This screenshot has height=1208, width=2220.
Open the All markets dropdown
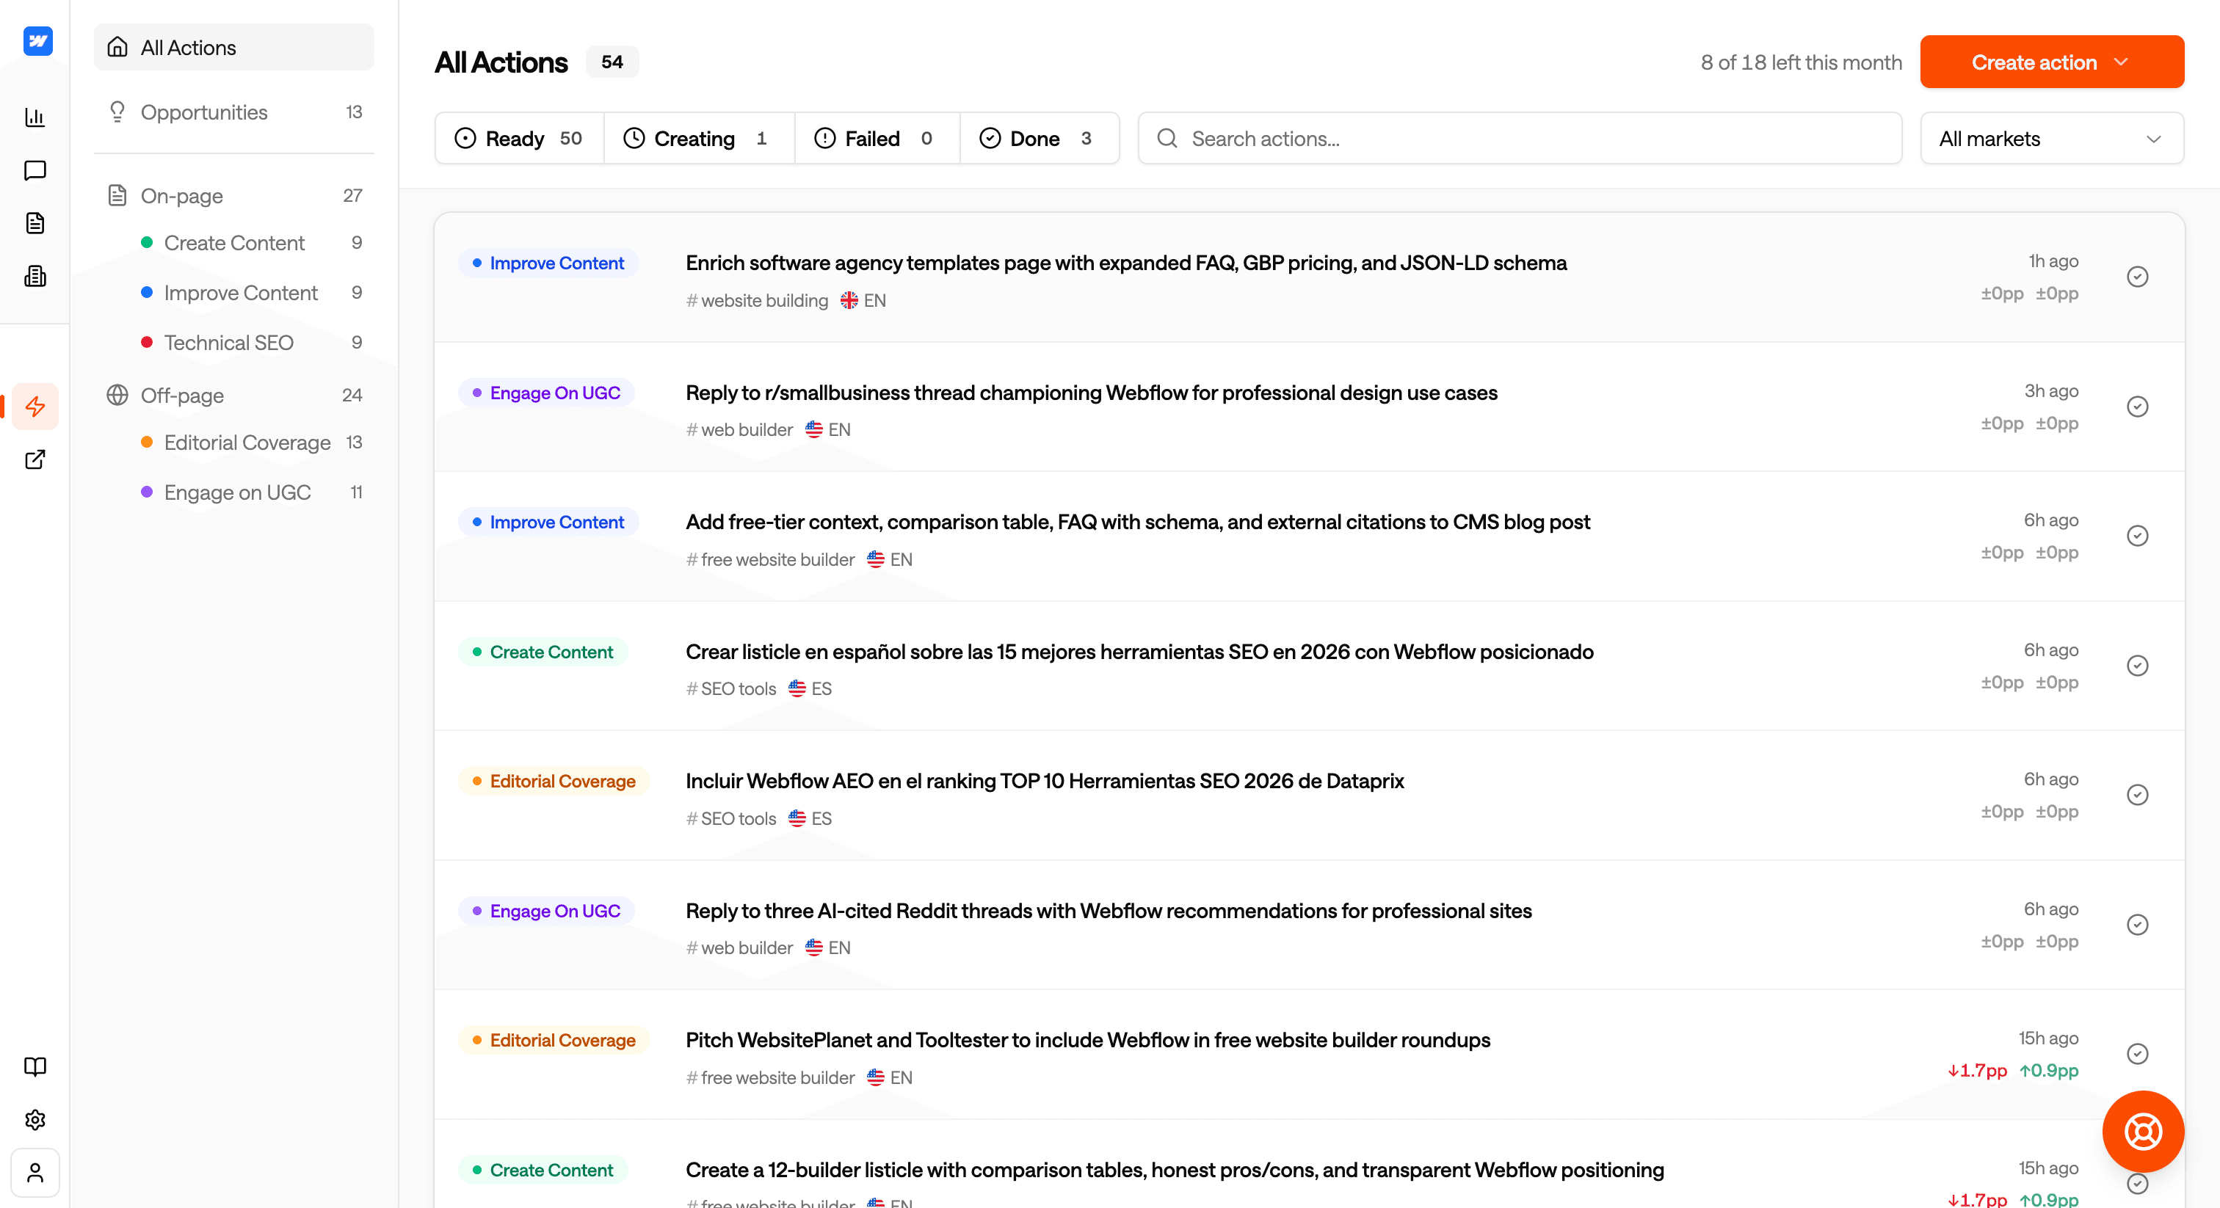tap(2052, 138)
